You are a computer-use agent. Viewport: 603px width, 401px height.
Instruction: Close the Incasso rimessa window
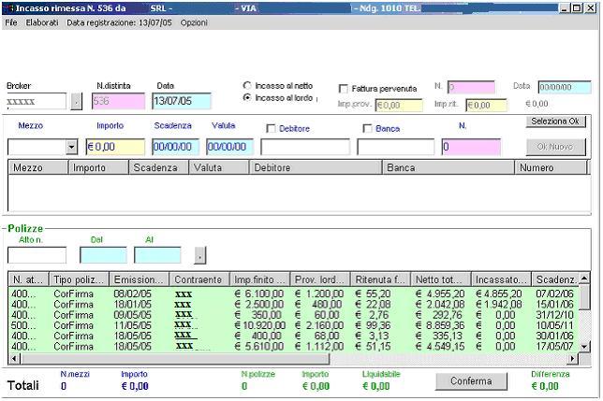(x=590, y=8)
